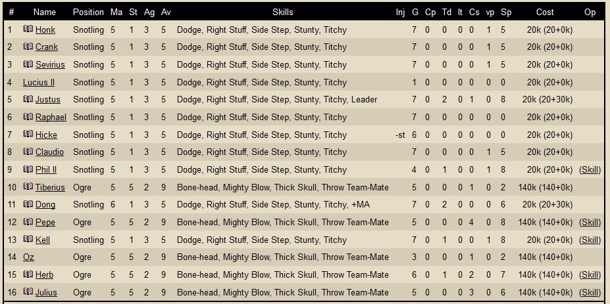Click the book icon beside Hicke
610x304 pixels.
click(x=28, y=134)
